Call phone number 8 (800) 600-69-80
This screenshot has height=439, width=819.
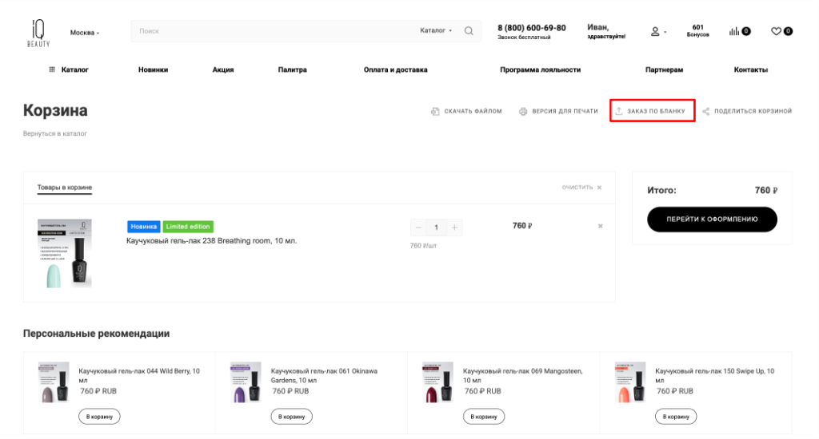(x=531, y=28)
